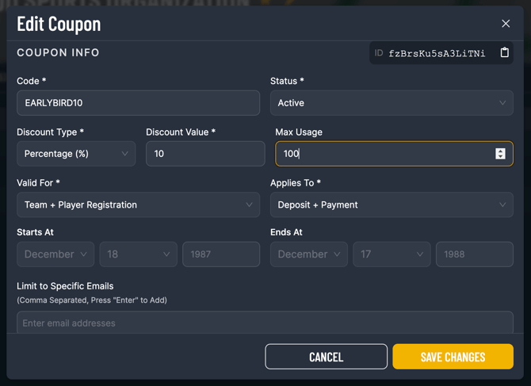Increment Max Usage with up stepper arrow
The width and height of the screenshot is (531, 386).
click(500, 151)
